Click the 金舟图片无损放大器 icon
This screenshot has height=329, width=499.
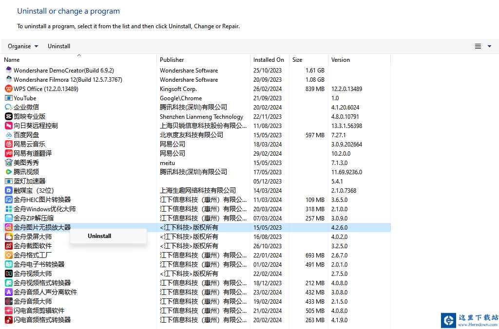coord(9,227)
